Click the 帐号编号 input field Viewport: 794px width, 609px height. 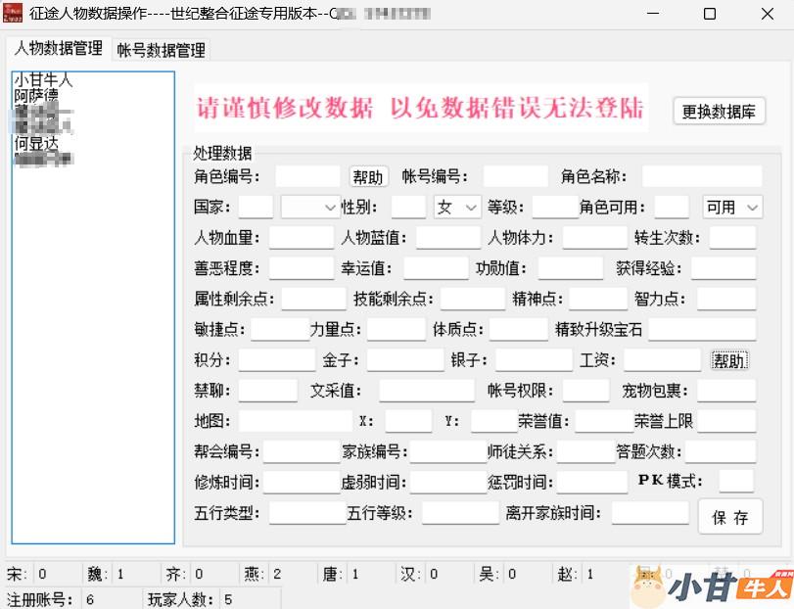(516, 176)
